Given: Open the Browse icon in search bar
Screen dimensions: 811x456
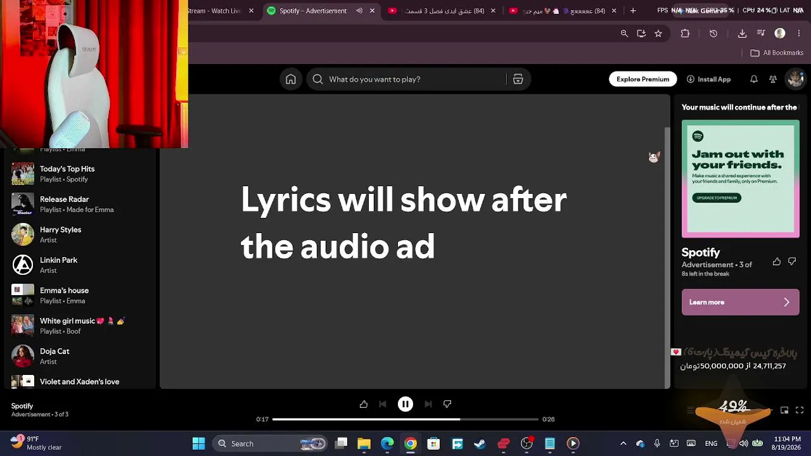Looking at the screenshot, I should pos(518,79).
